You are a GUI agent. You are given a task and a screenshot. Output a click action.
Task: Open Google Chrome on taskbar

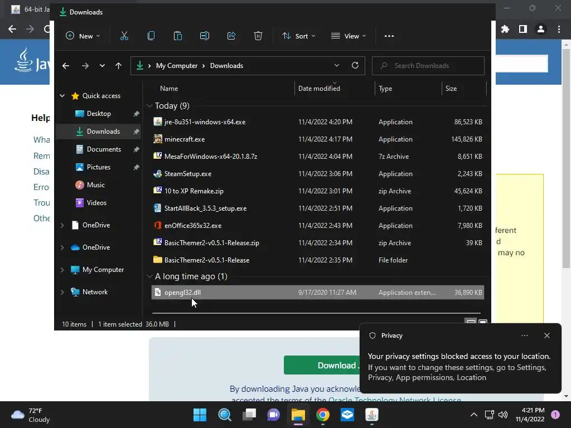coord(323,415)
